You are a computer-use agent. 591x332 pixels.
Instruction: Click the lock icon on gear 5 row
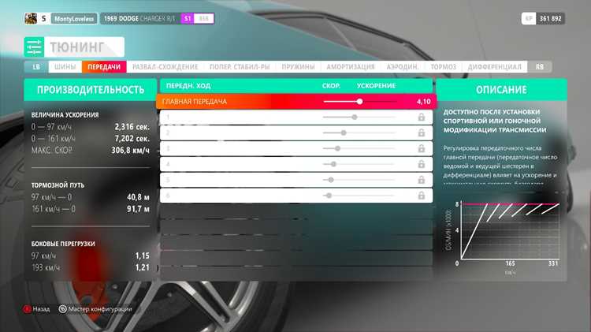pyautogui.click(x=421, y=180)
